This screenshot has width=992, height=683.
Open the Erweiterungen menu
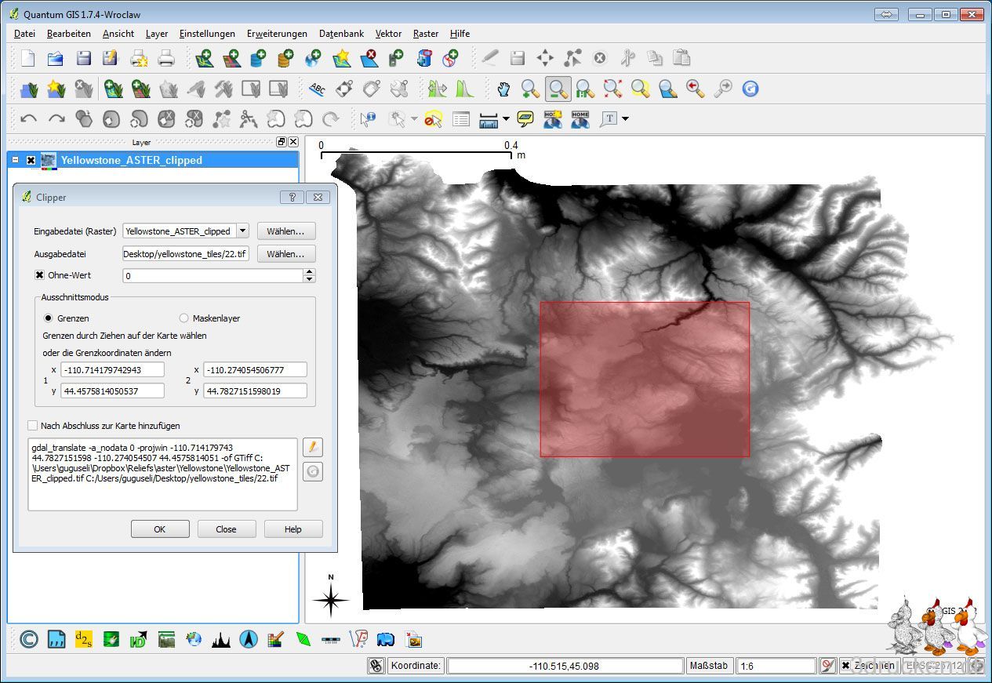click(x=277, y=34)
